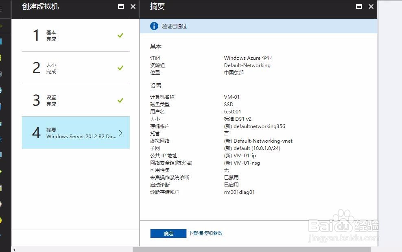Click the 资源组 label
Screen dimensions: 402x252
point(157,65)
